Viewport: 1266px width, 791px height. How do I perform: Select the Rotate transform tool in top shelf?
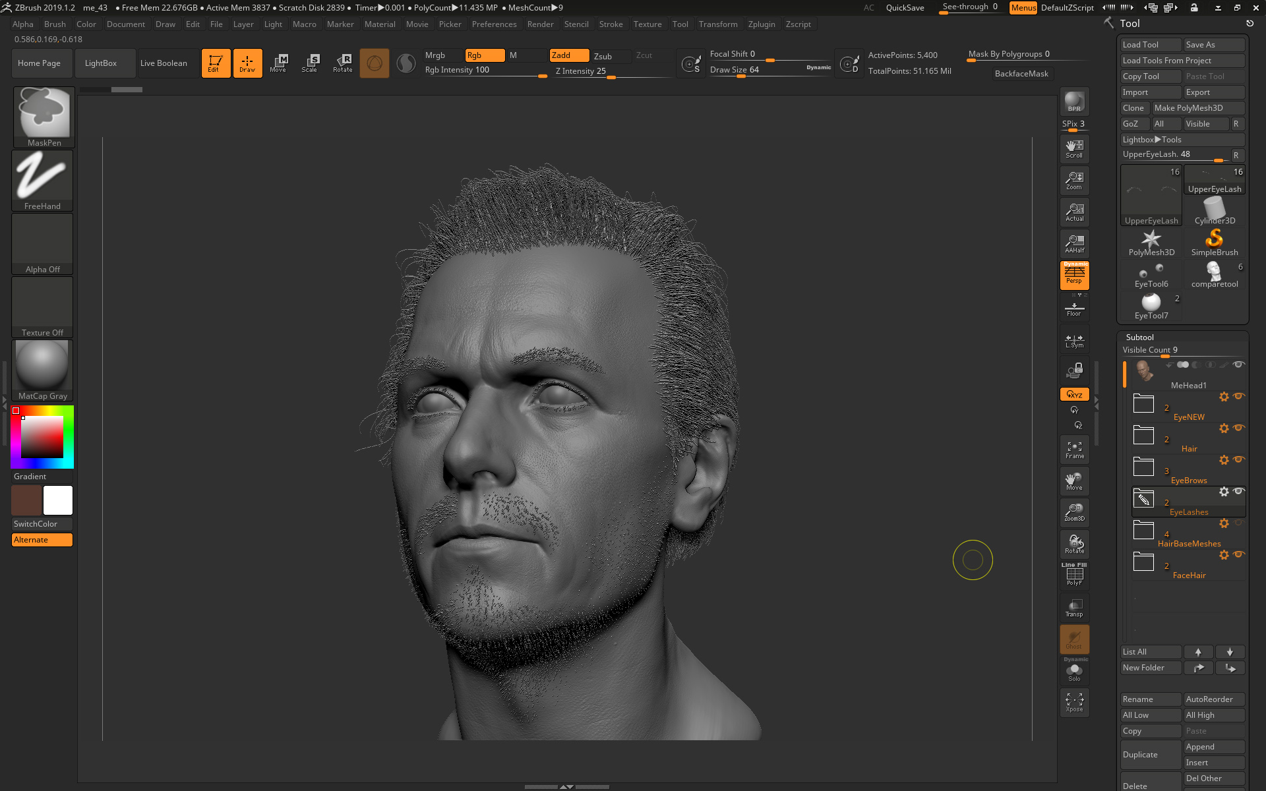[x=342, y=63]
